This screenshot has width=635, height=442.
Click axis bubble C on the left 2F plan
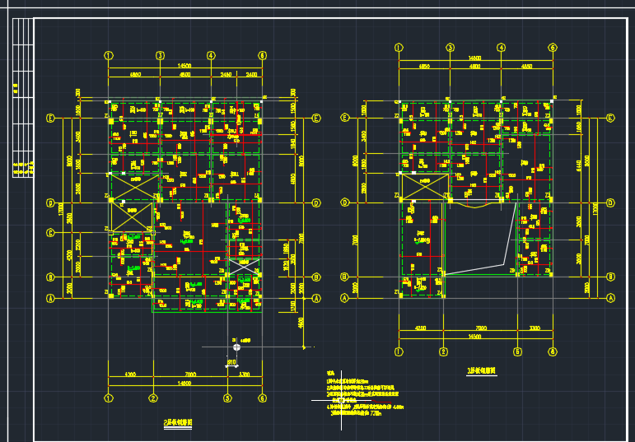click(50, 233)
